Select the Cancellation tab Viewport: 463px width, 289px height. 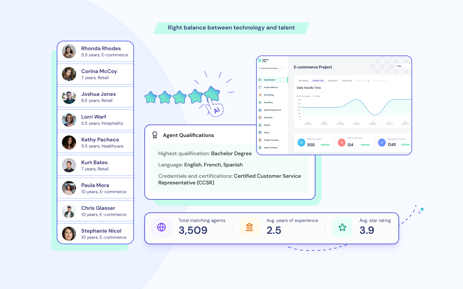(379, 81)
